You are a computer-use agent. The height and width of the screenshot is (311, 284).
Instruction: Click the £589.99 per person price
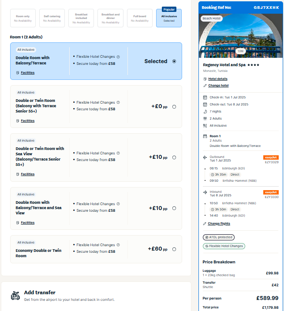[267, 298]
